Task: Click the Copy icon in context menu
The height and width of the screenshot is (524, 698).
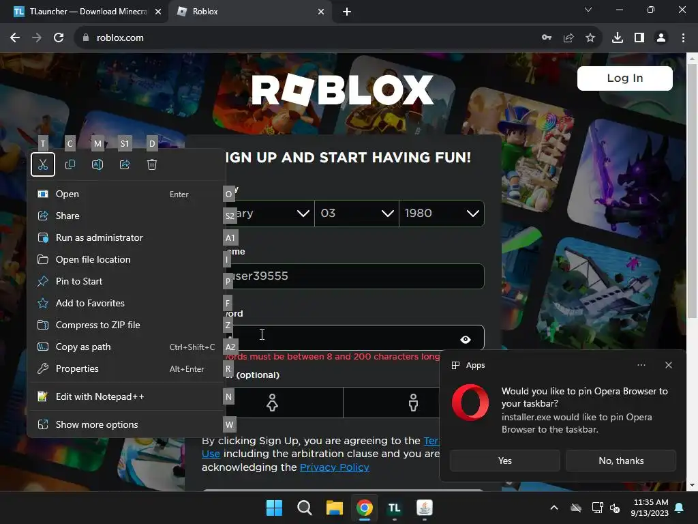Action: coord(70,164)
